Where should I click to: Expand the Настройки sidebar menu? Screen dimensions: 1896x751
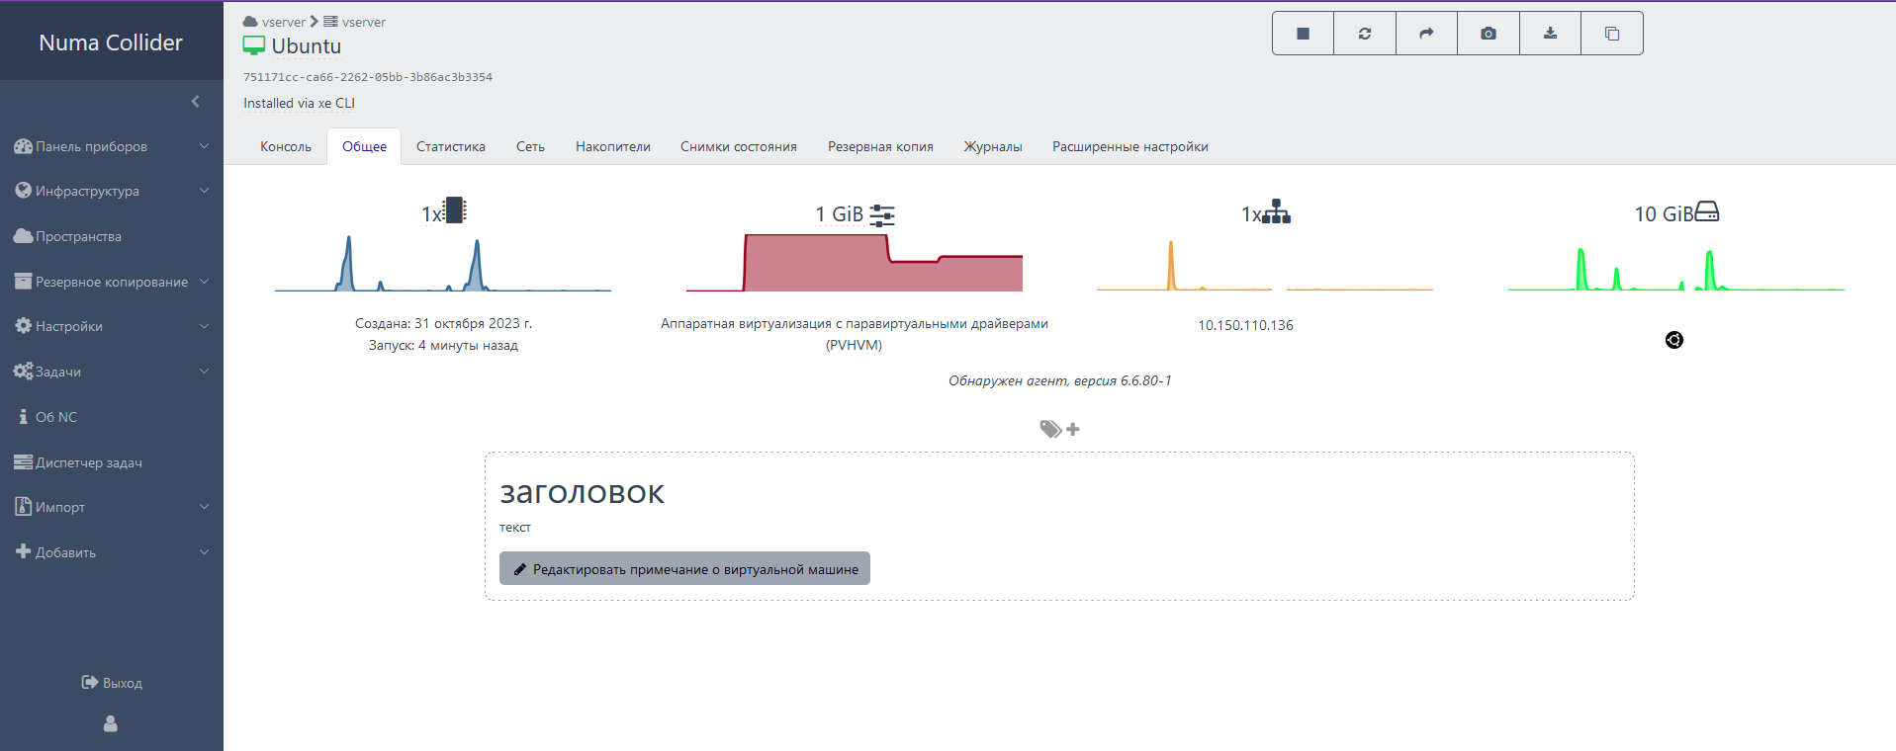(x=112, y=326)
